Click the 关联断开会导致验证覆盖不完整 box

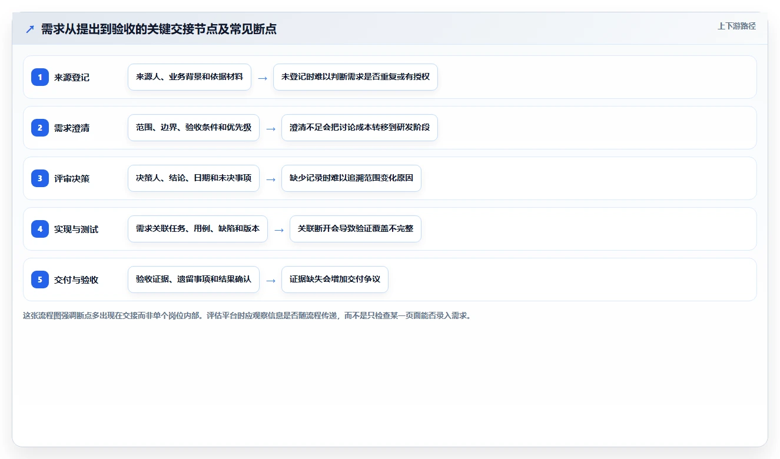click(356, 229)
